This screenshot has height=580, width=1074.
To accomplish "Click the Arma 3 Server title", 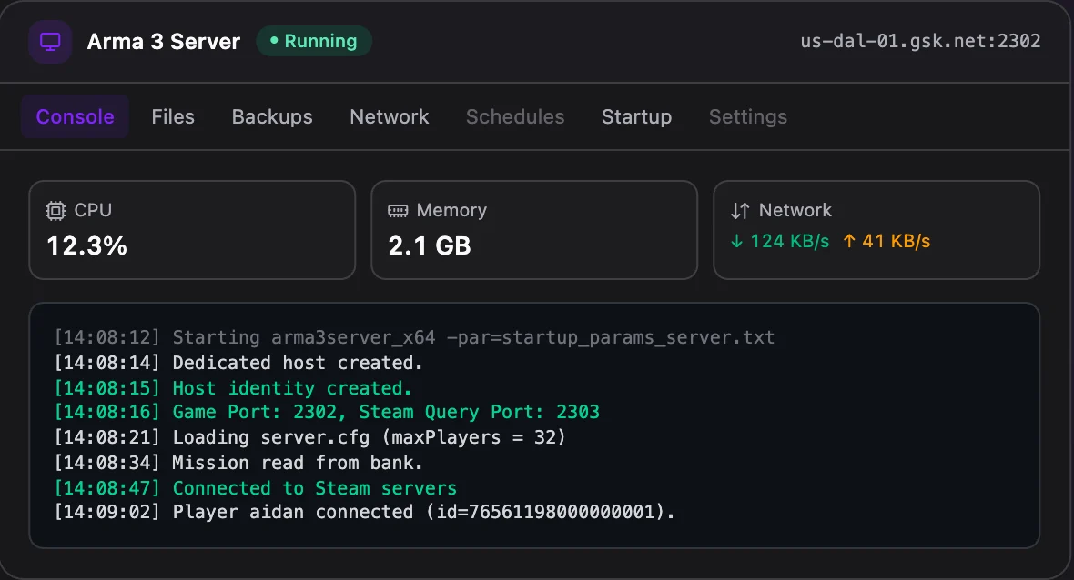I will click(164, 42).
